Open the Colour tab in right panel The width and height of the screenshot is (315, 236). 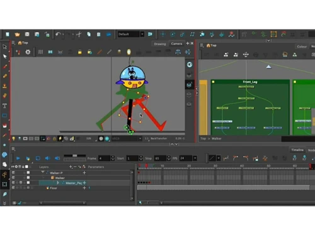(x=302, y=47)
